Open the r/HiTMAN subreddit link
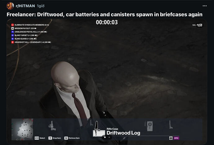Viewport: 214px width, 145px height. click(x=25, y=6)
